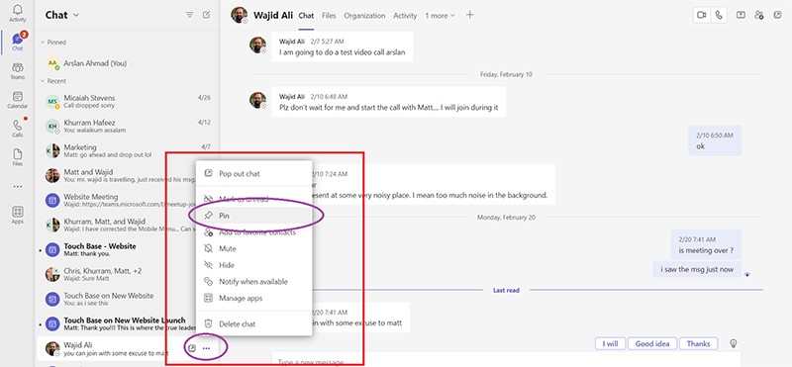Screen dimensions: 792x367
Task: Select Hide in the context menu
Action: point(253,265)
